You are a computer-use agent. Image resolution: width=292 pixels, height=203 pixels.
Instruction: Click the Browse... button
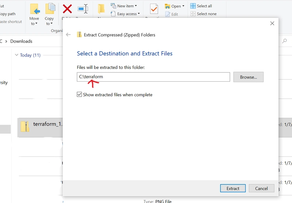(x=249, y=77)
